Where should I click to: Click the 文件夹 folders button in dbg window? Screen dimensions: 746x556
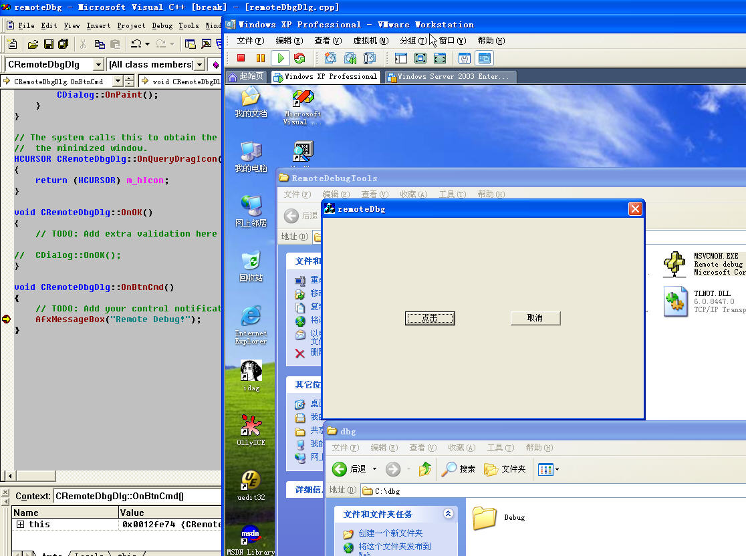click(505, 469)
